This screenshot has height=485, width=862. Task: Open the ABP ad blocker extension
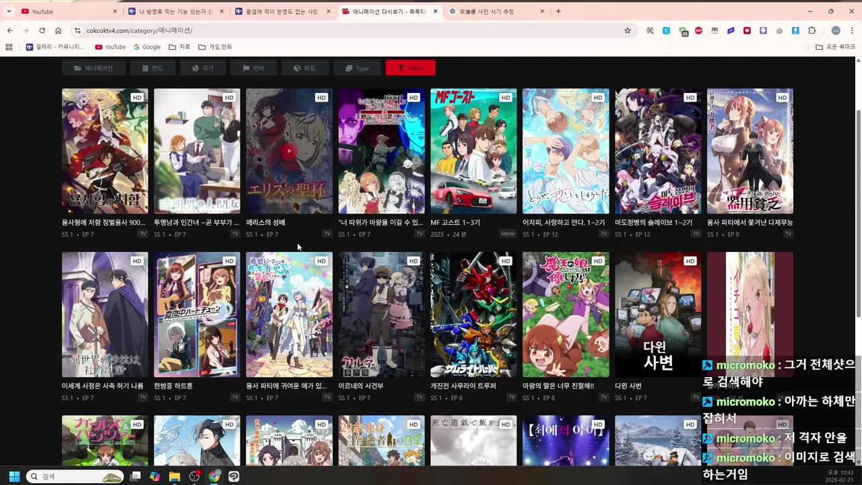(698, 30)
